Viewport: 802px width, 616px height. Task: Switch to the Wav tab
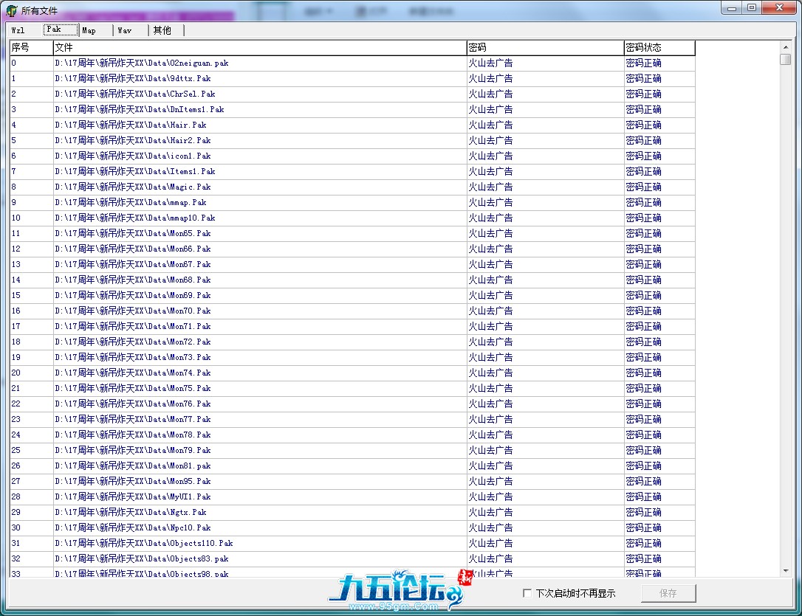click(124, 30)
